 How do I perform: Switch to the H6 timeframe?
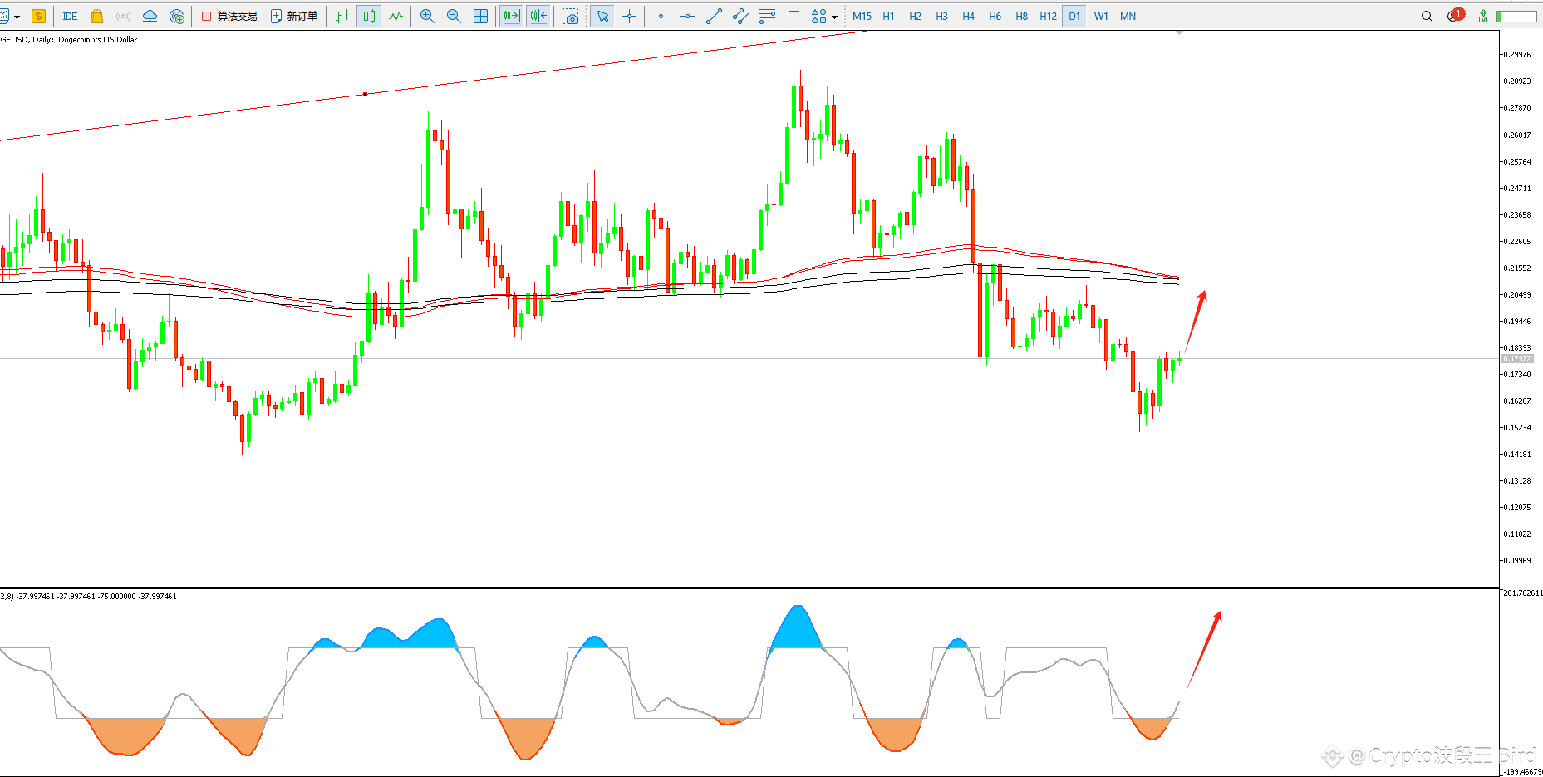[995, 16]
